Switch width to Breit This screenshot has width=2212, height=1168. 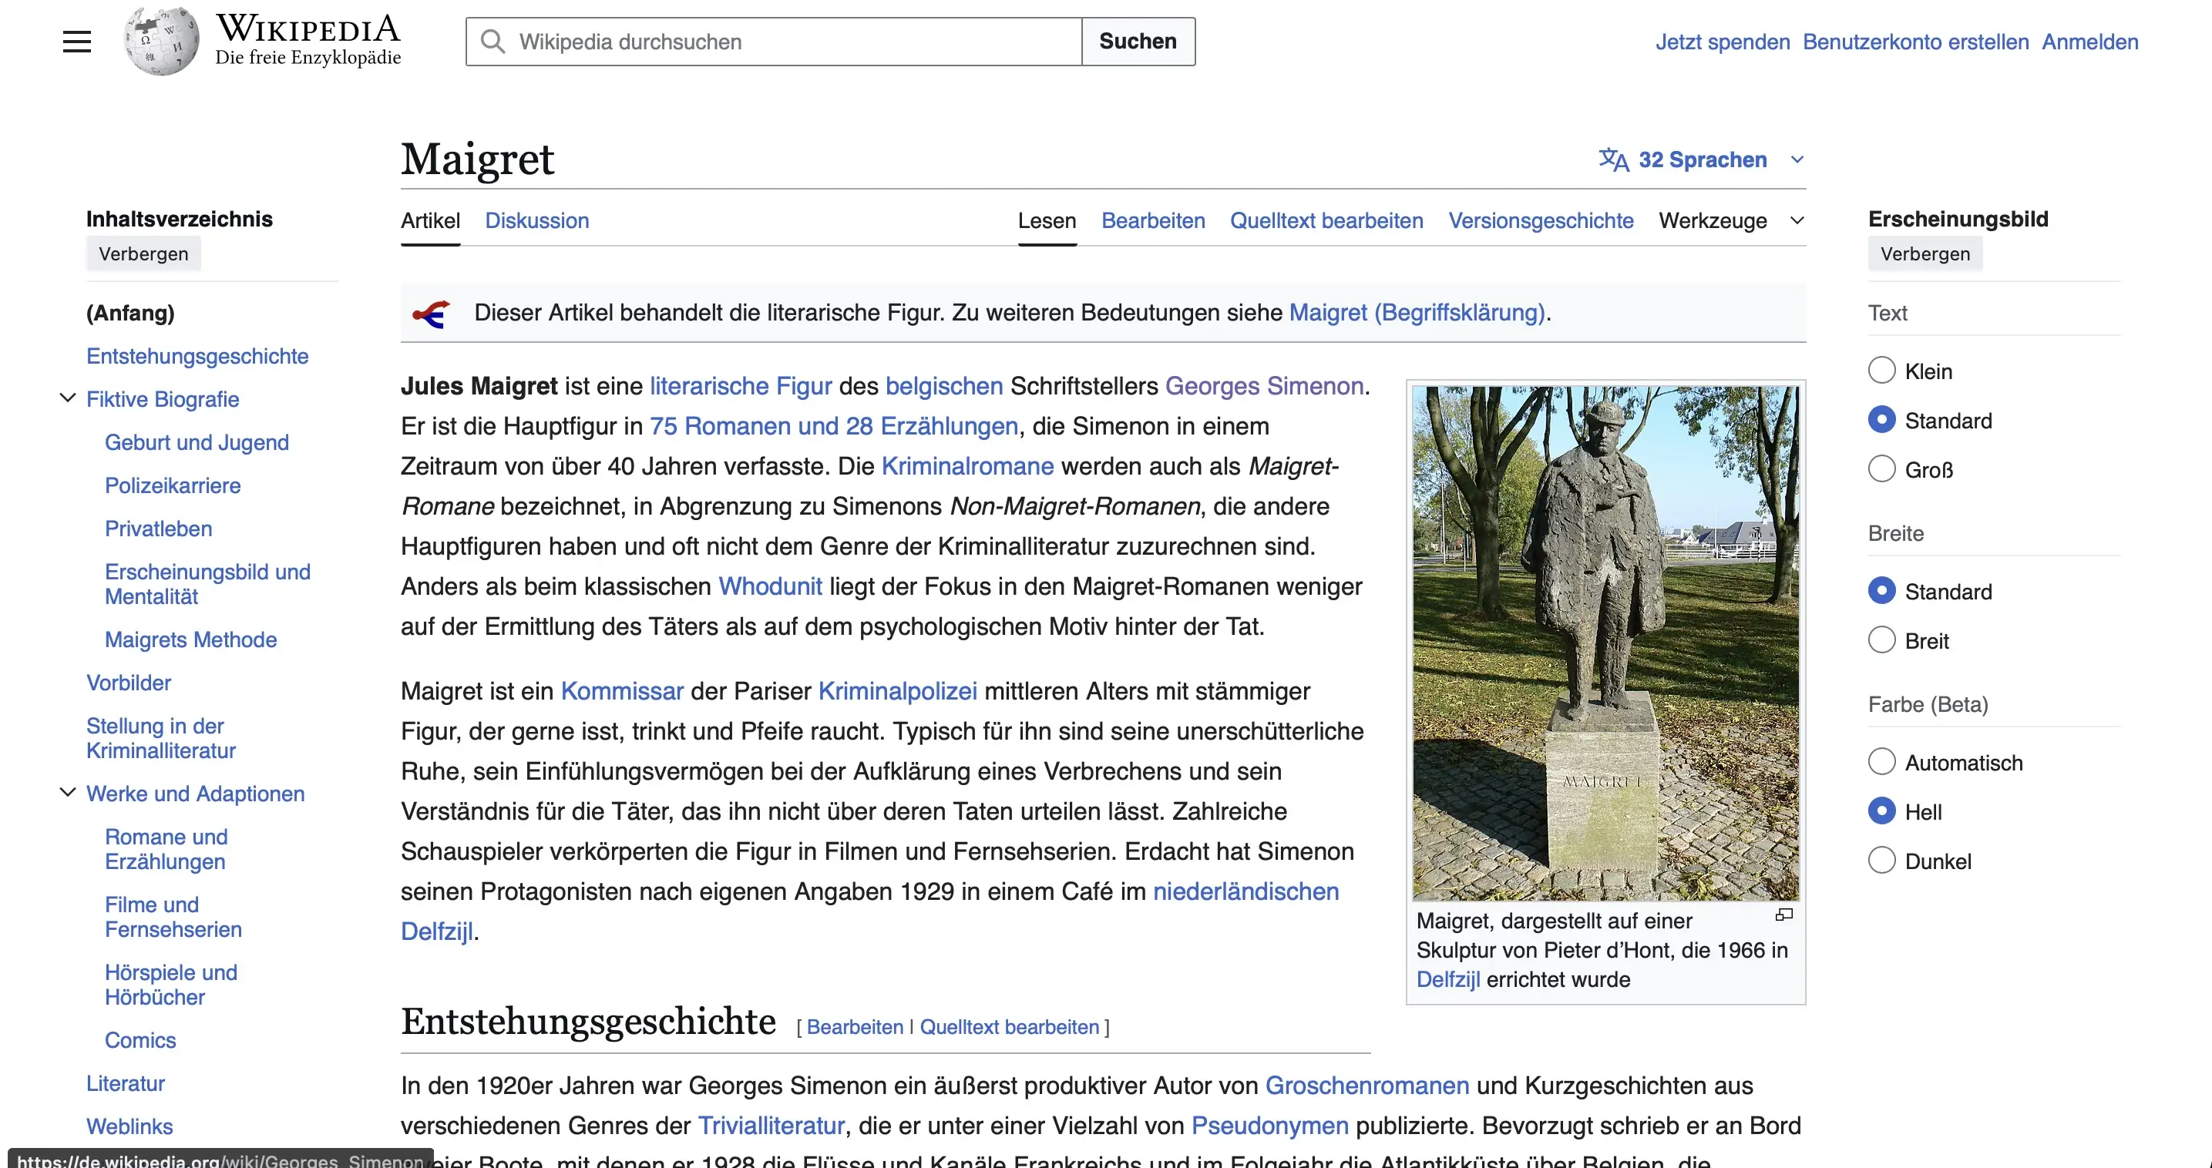click(x=1882, y=639)
